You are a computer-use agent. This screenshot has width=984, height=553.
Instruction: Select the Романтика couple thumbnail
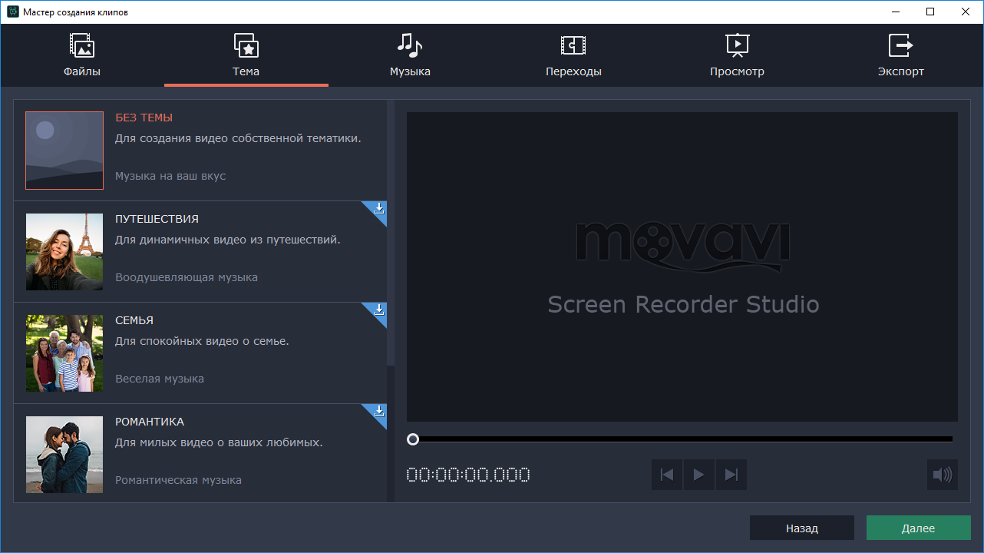tap(64, 455)
